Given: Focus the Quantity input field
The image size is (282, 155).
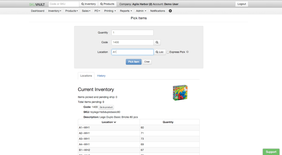Looking at the screenshot, I should click(132, 33).
